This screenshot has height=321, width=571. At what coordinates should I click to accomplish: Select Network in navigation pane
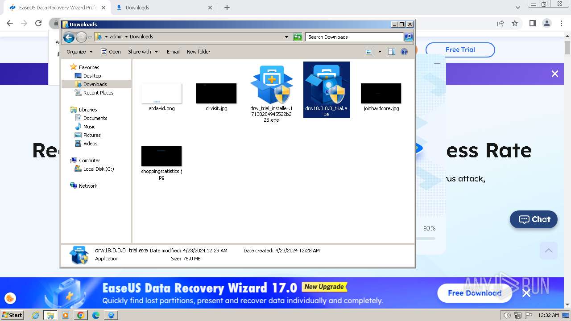point(88,186)
